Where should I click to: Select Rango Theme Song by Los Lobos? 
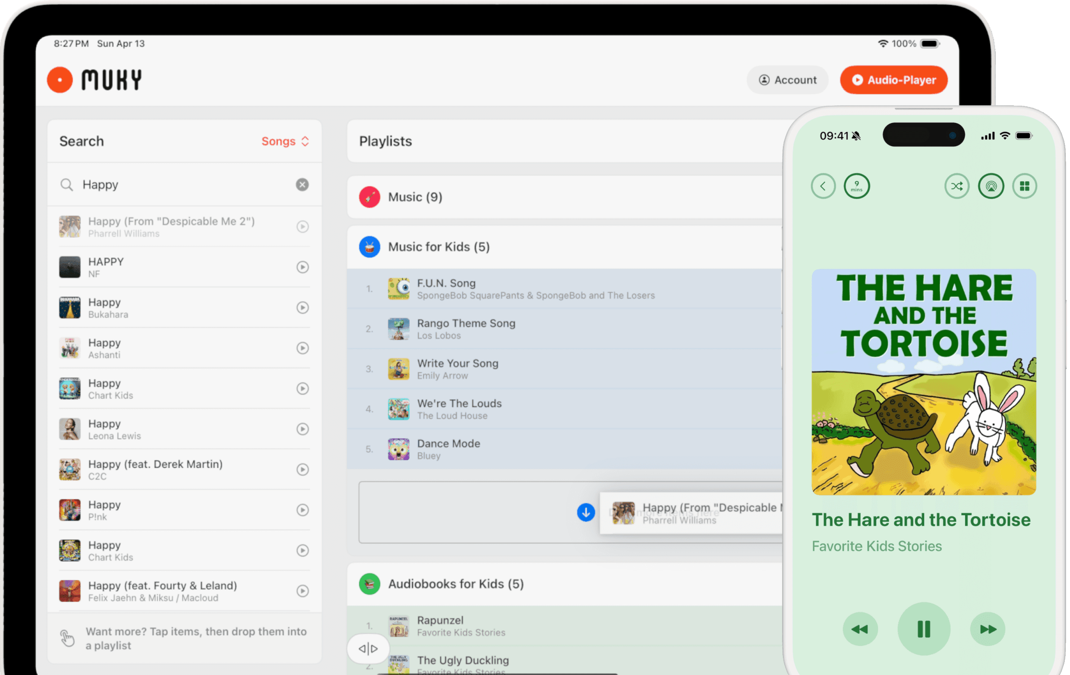[564, 329]
